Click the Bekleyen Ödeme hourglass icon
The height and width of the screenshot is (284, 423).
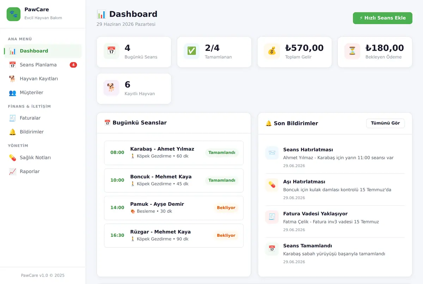[x=352, y=51]
